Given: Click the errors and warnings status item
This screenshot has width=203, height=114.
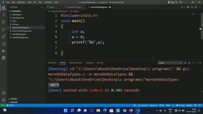Looking at the screenshot, I should pyautogui.click(x=10, y=105).
